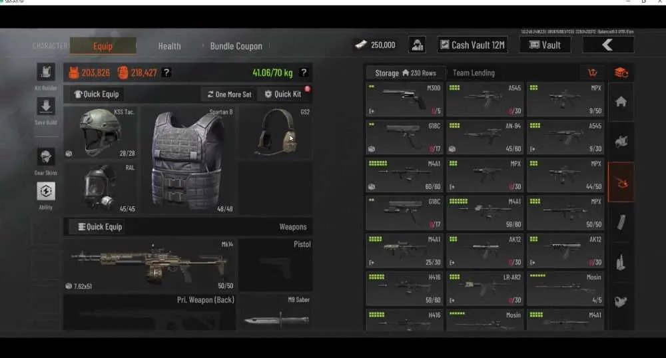The width and height of the screenshot is (666, 358).
Task: Select the AN-94 45/60 rifle in storage
Action: tap(485, 138)
